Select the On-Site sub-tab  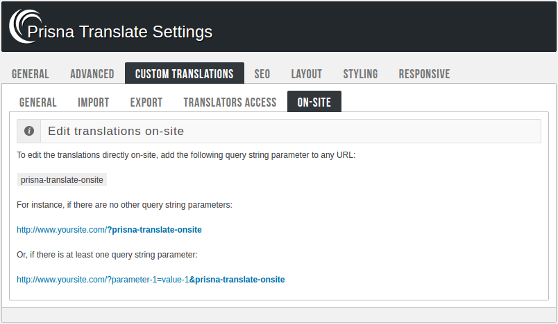(314, 102)
